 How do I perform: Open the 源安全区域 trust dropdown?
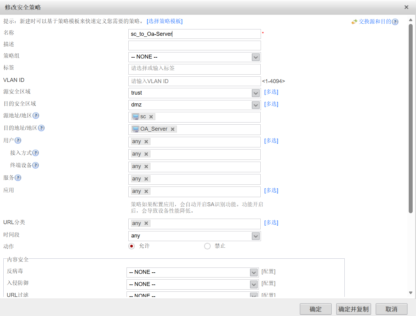(256, 93)
